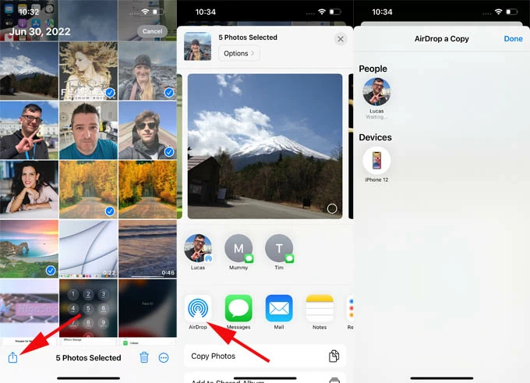530x383 pixels.
Task: Tap Lucas contact in share sheet row
Action: [x=198, y=249]
